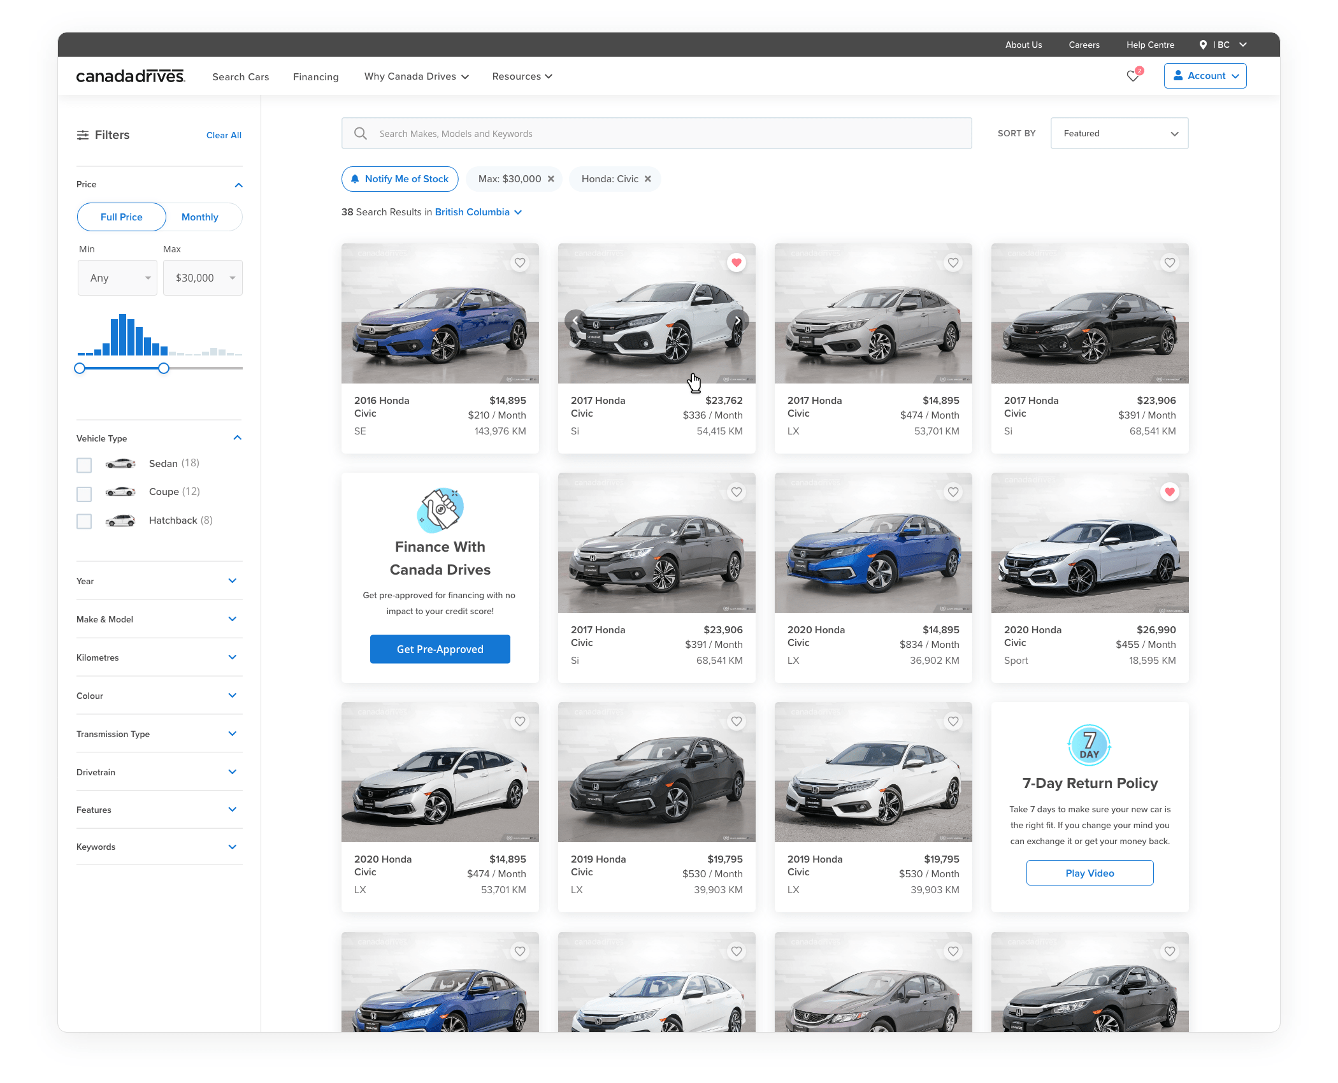
Task: Expand the Colour filter section
Action: 159,696
